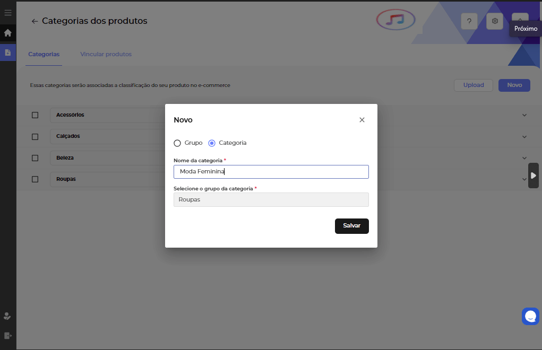
Task: Go to home via sidebar icon
Action: pos(8,33)
